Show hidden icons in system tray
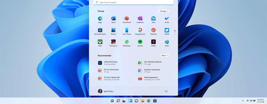Screen dimensions: 267x104 tap(243, 101)
